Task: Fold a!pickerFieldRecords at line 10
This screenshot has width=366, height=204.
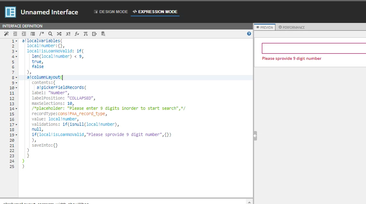Action: pyautogui.click(x=16, y=88)
